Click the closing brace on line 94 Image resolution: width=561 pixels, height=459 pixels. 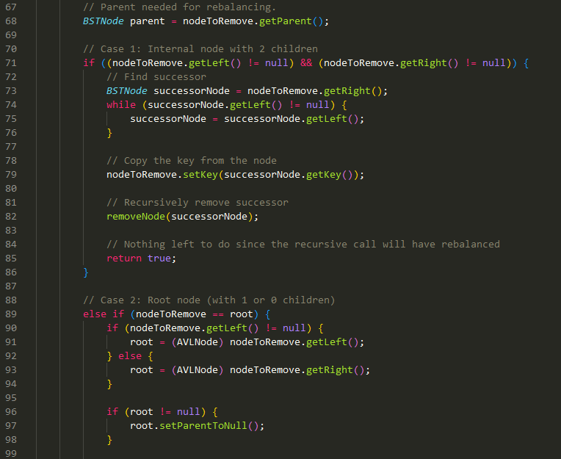coord(109,384)
